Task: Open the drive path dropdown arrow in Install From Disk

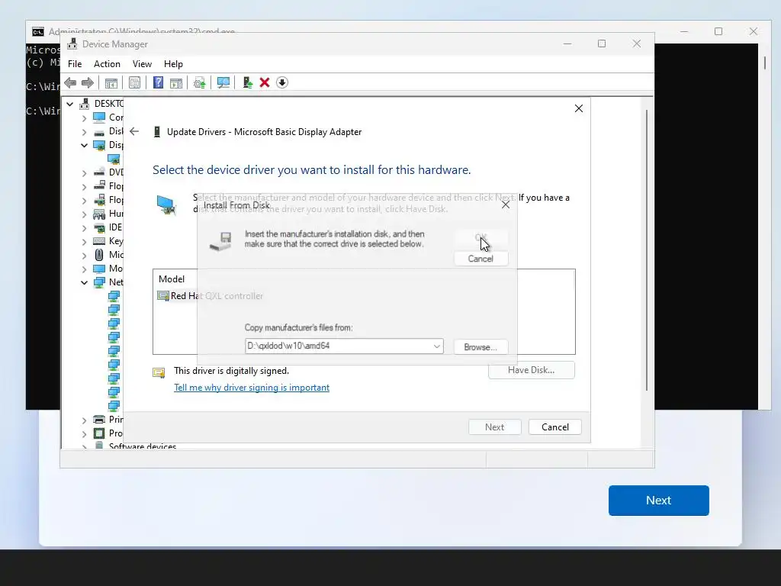Action: [436, 346]
